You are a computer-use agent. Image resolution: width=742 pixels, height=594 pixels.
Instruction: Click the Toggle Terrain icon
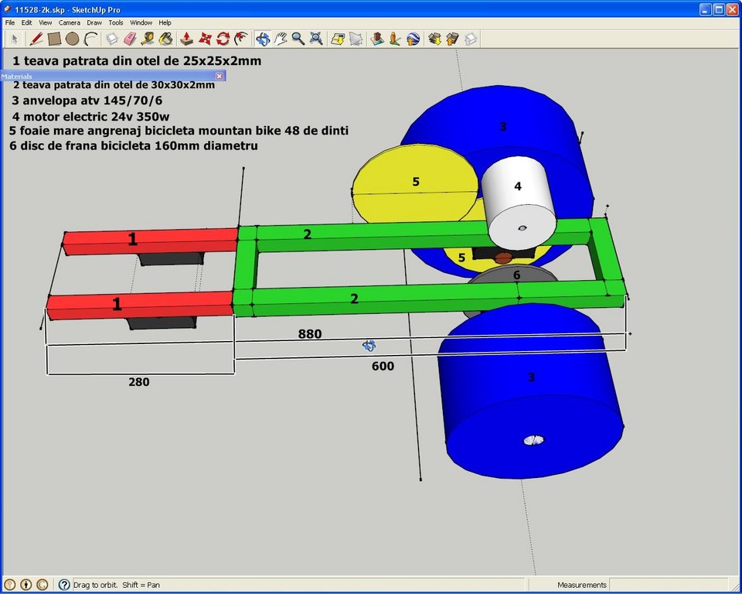click(356, 39)
